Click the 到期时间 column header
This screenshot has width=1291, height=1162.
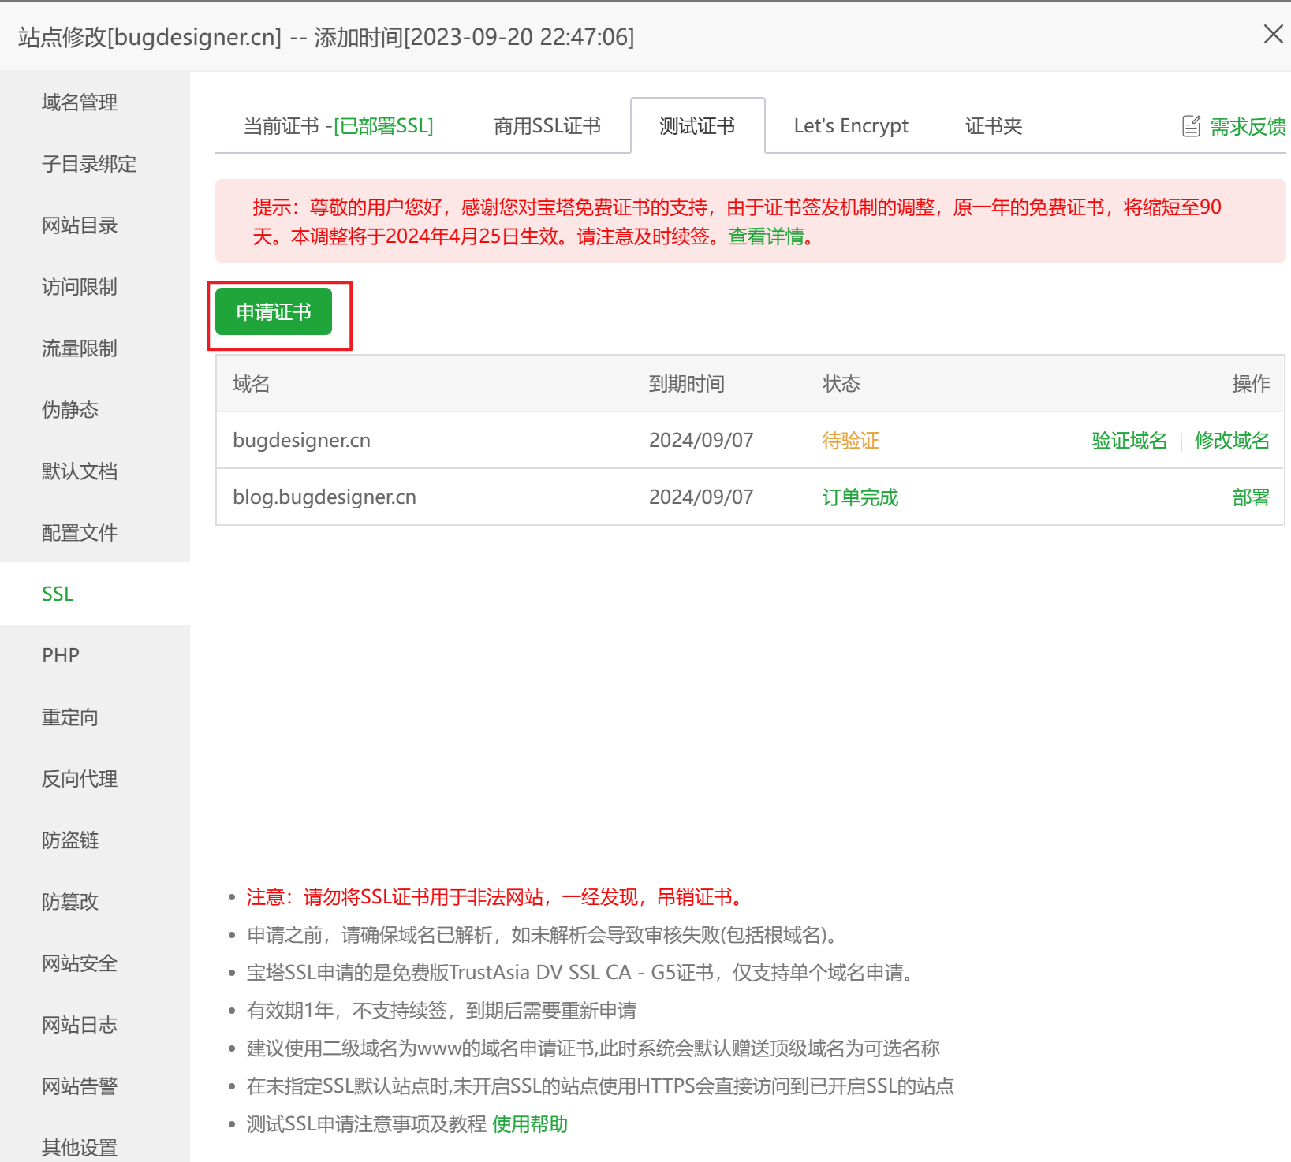[686, 384]
